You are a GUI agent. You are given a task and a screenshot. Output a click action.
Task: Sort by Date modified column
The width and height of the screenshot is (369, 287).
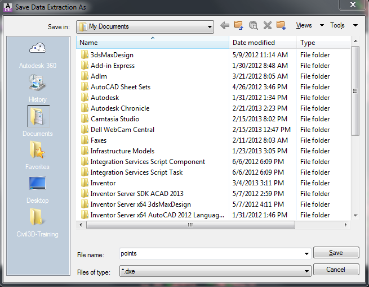click(x=263, y=43)
